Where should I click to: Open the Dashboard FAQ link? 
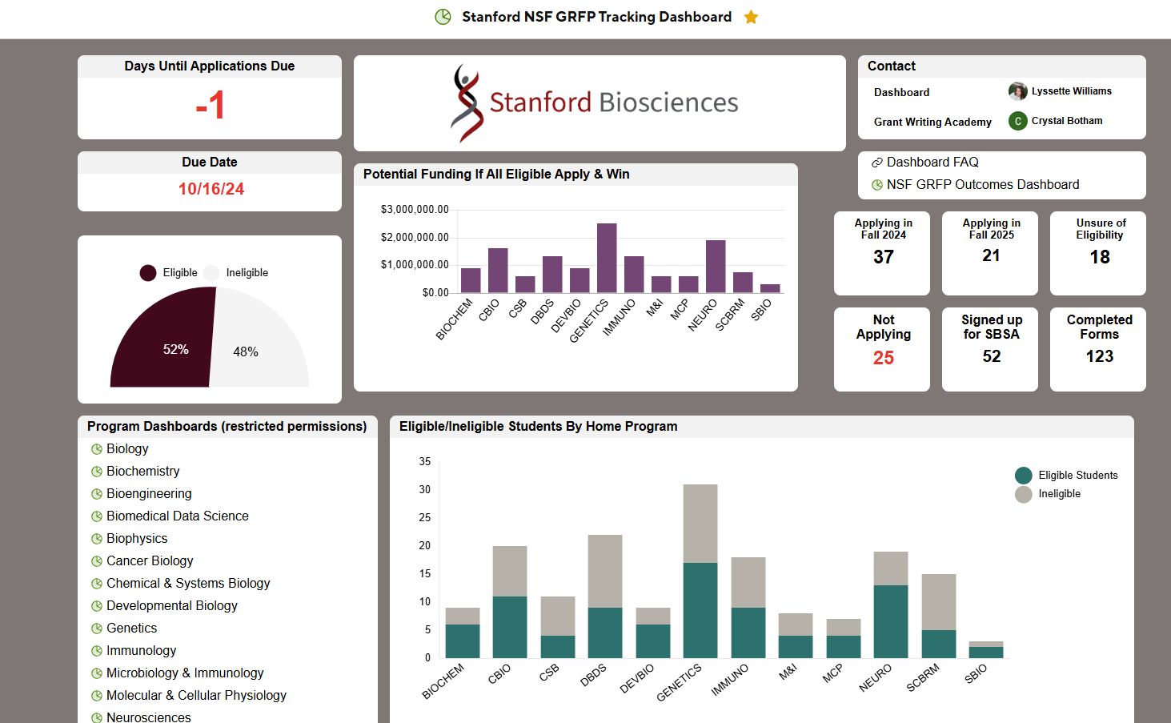932,163
